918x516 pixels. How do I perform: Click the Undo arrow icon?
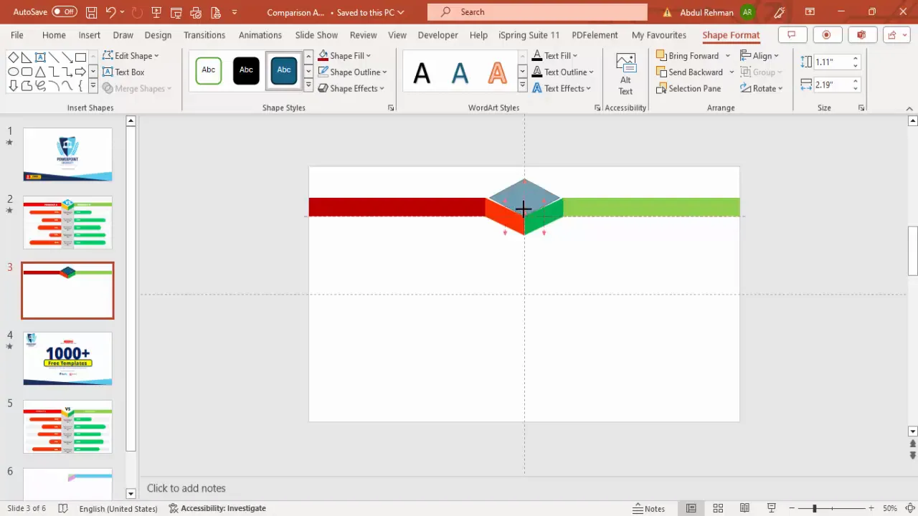(110, 12)
